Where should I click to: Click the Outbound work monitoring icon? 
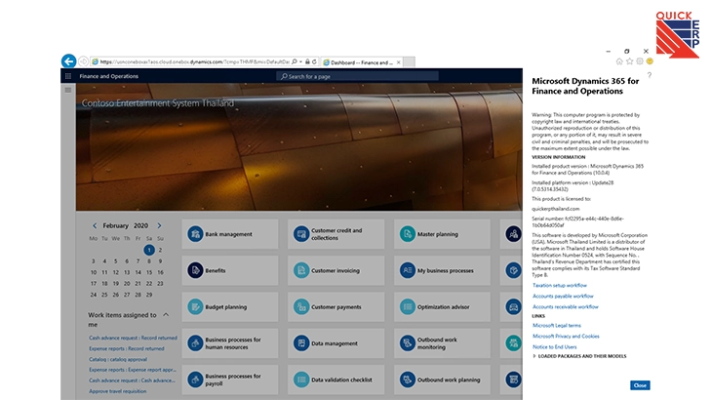point(408,343)
